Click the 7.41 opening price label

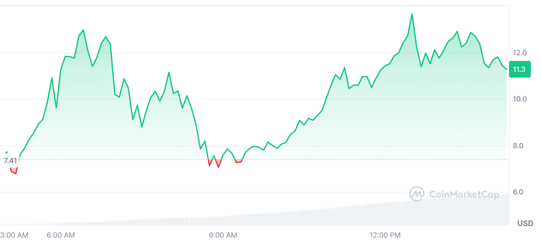pyautogui.click(x=10, y=161)
